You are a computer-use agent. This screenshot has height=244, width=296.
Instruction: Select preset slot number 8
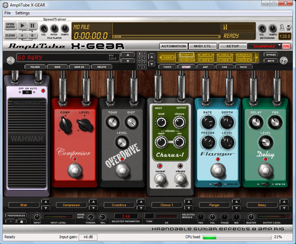pyautogui.click(x=144, y=67)
